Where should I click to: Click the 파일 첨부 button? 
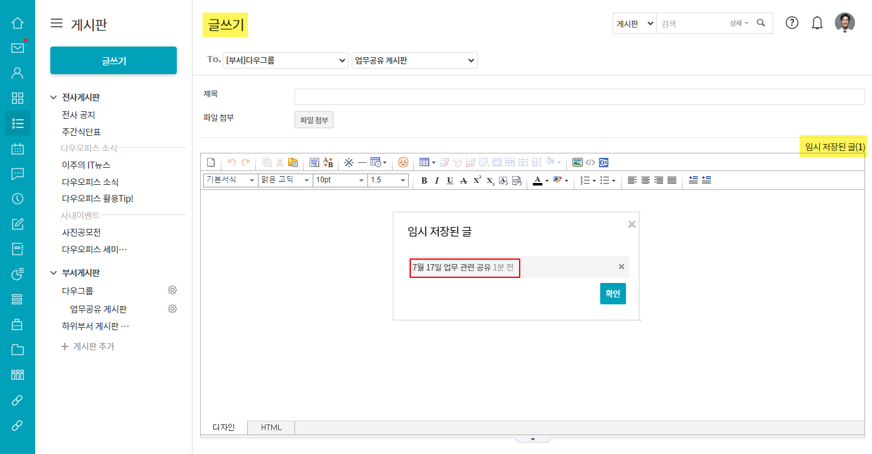pyautogui.click(x=314, y=120)
